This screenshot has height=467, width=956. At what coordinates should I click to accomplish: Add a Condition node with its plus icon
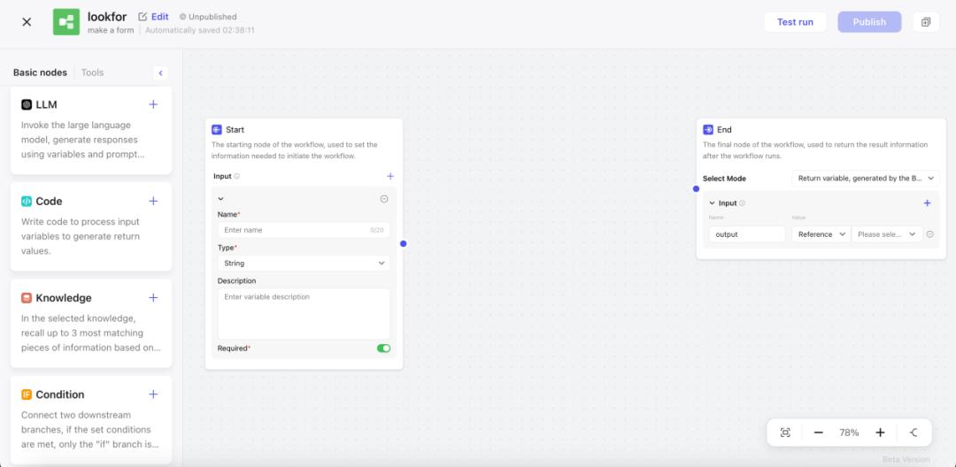[153, 394]
